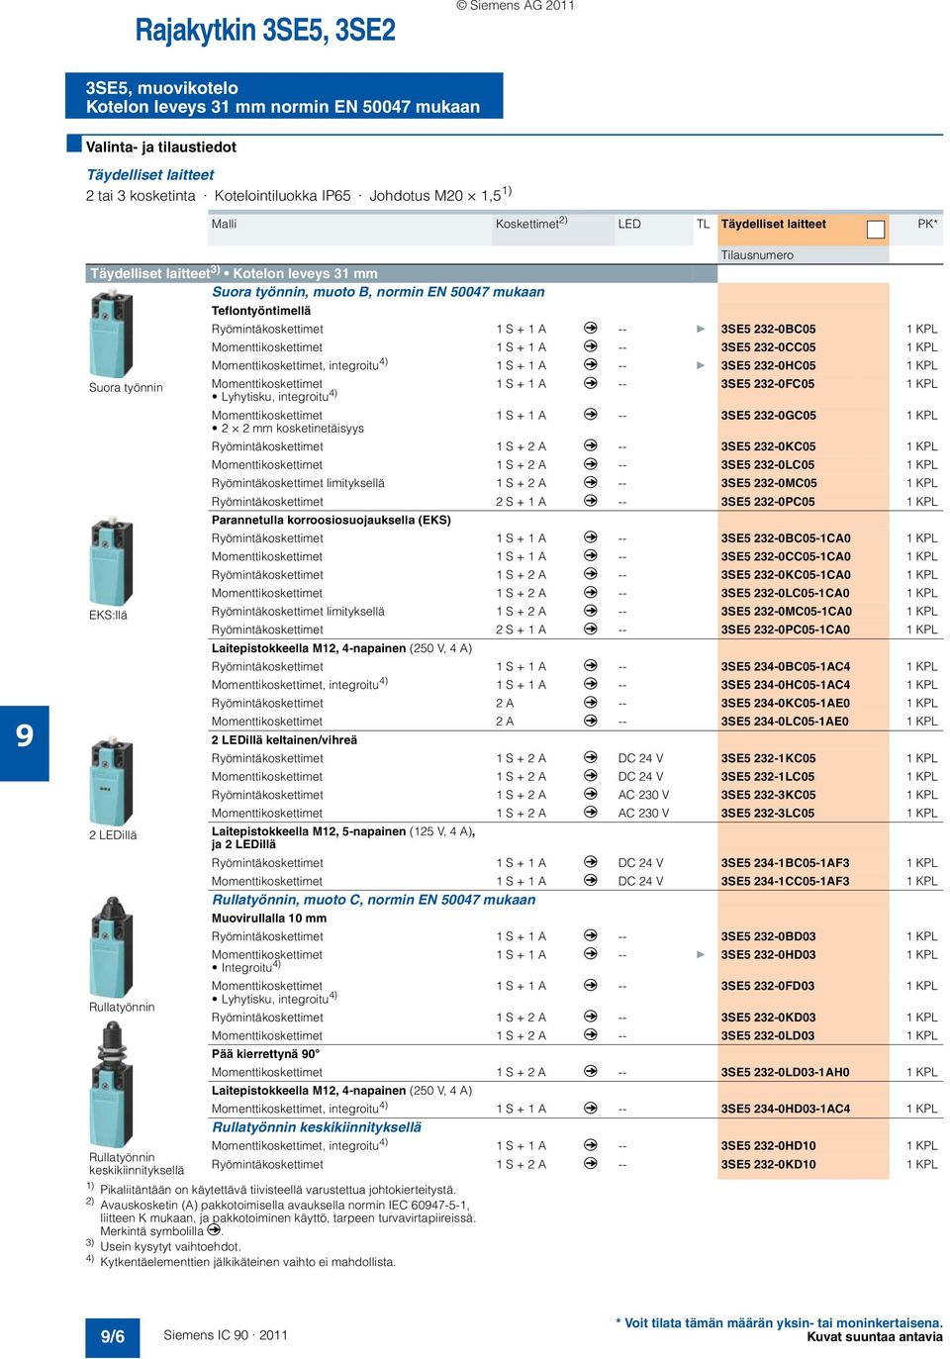The height and width of the screenshot is (1359, 950).
Task: Click the Tilausnumero header label
Action: [757, 255]
